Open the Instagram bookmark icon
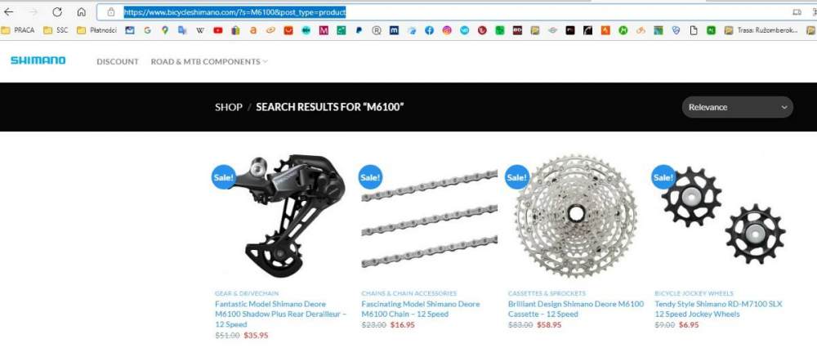The height and width of the screenshot is (348, 817). point(447,31)
